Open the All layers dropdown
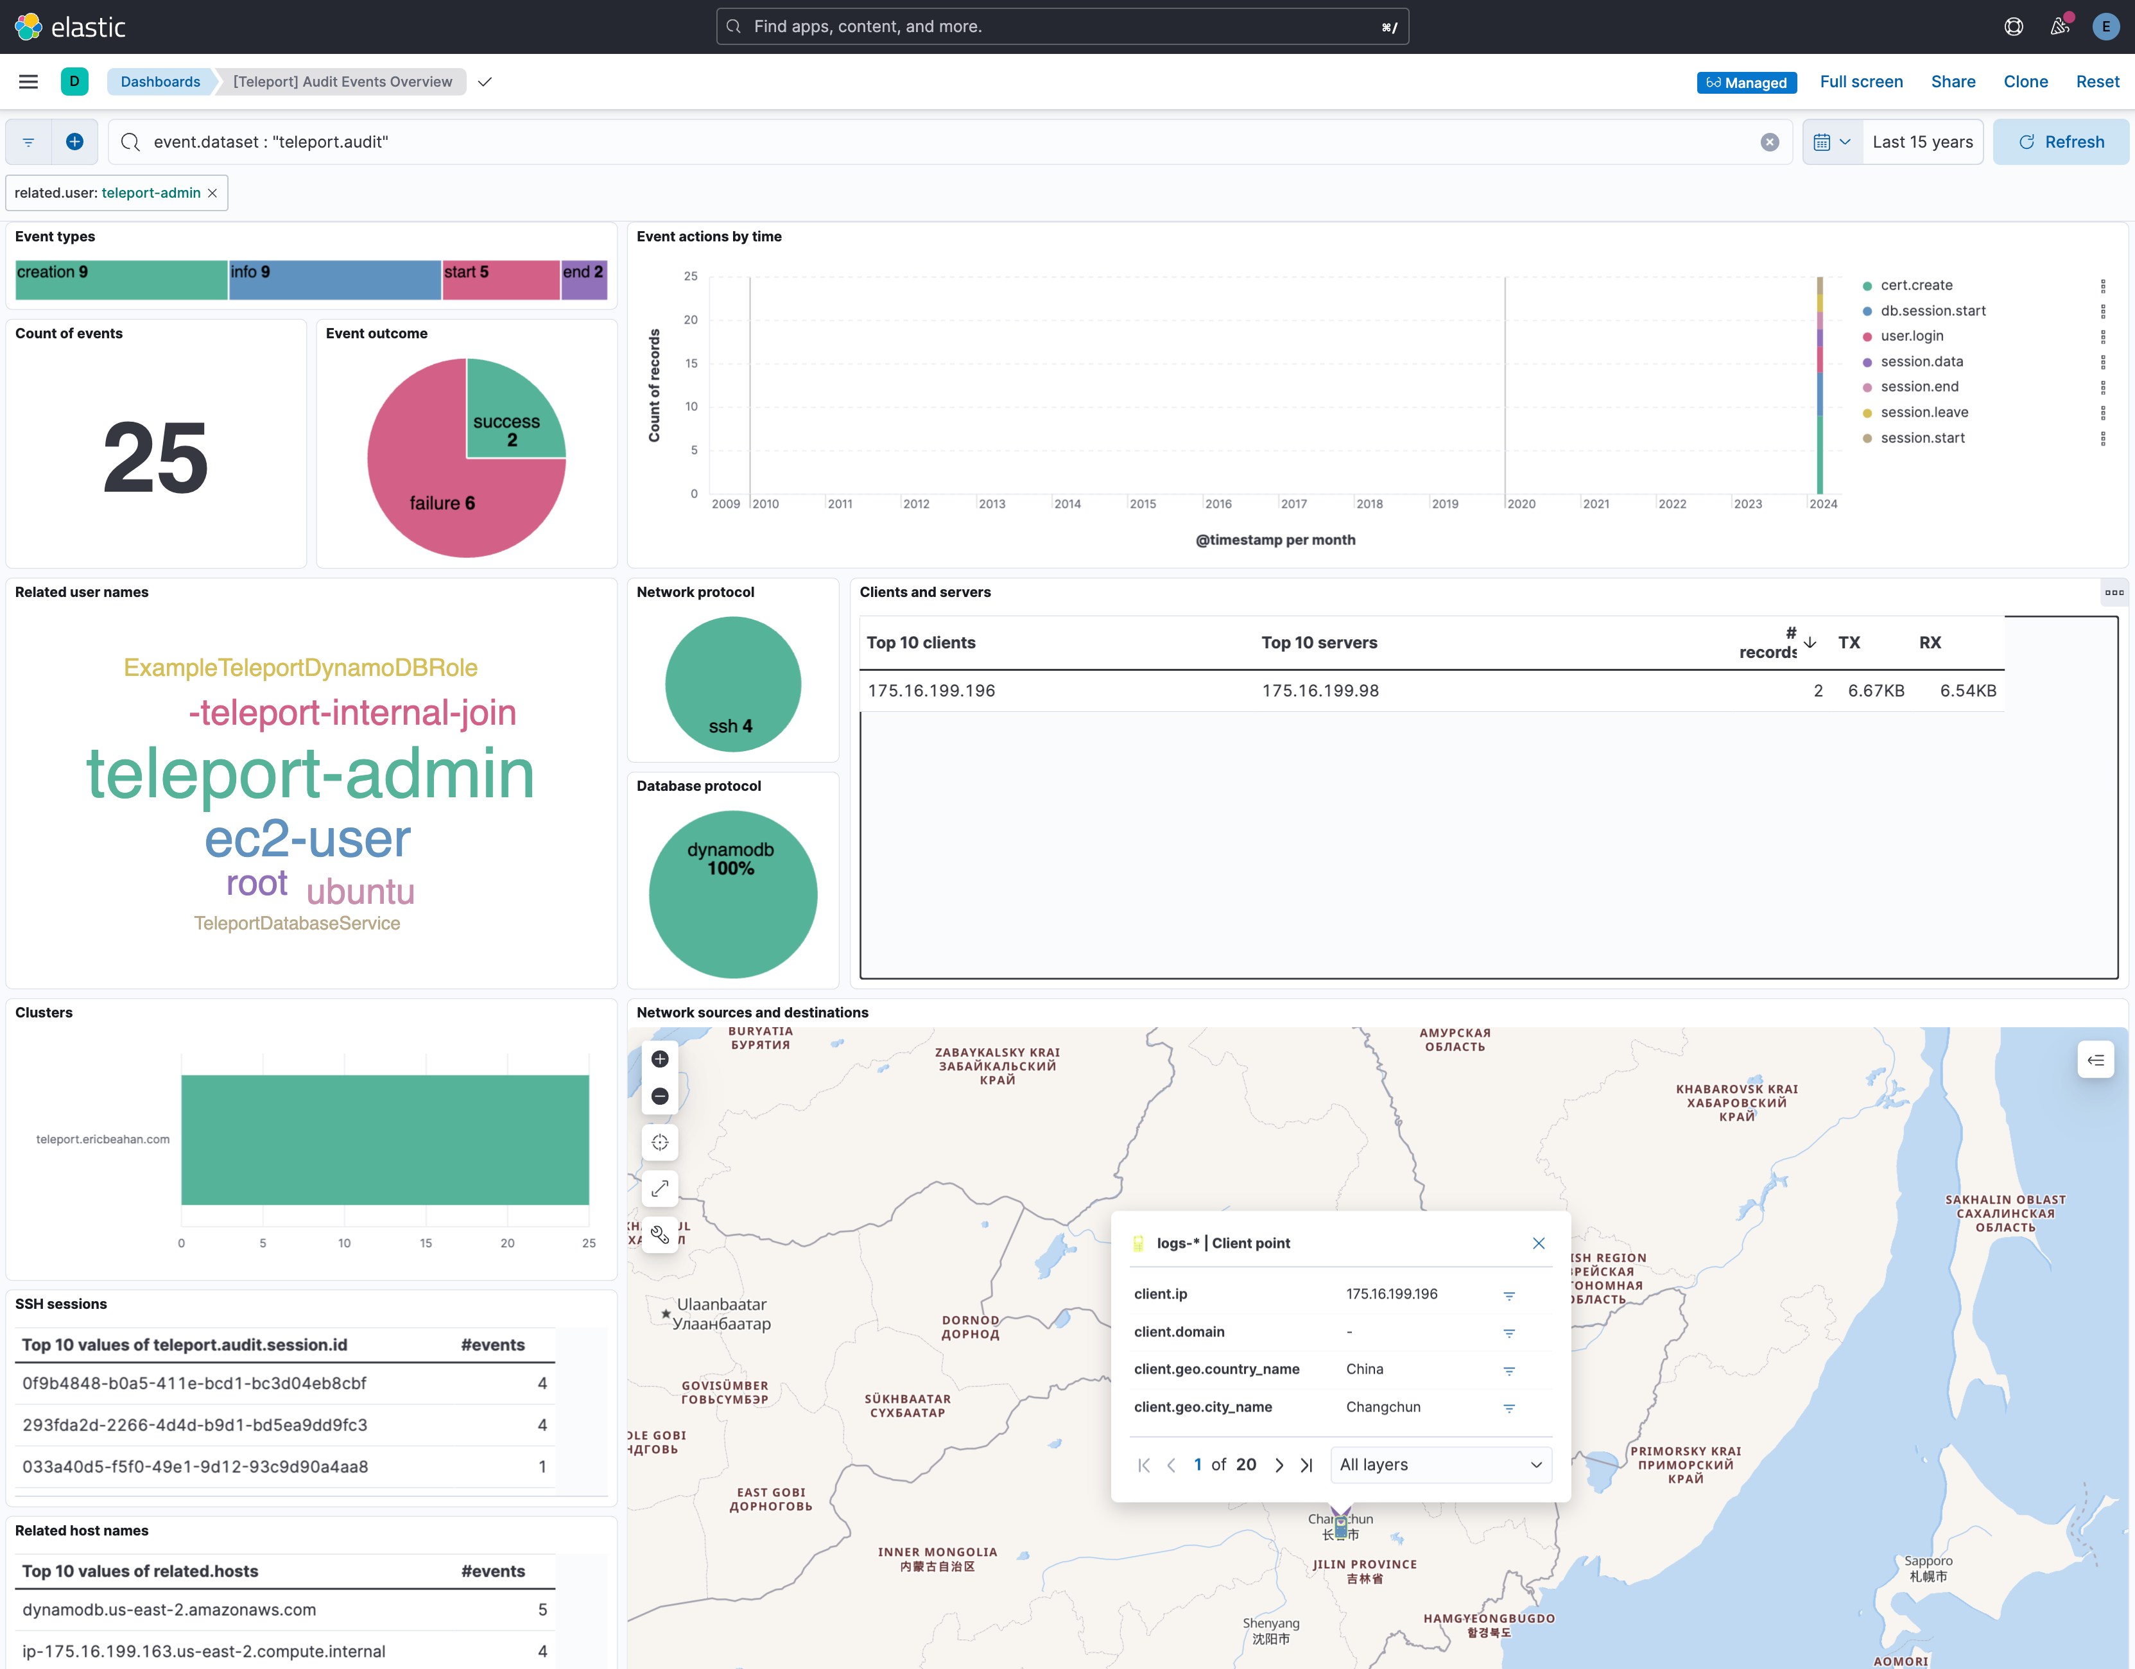The image size is (2135, 1669). click(x=1441, y=1465)
